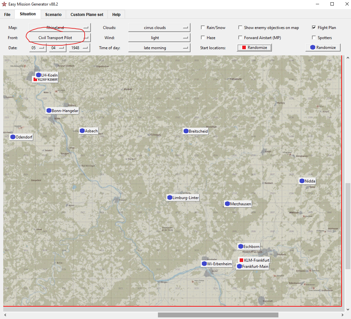Viewport: 351px width, 319px height.
Task: Click the scroll left arrow
Action: tap(5, 315)
